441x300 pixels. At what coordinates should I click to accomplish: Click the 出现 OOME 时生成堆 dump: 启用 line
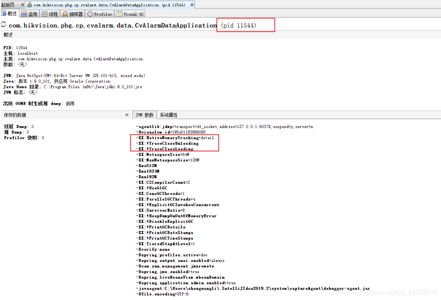tap(39, 103)
